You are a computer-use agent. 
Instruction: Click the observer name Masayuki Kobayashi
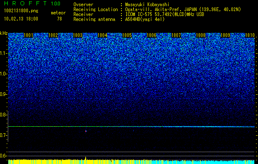pyautogui.click(x=147, y=5)
